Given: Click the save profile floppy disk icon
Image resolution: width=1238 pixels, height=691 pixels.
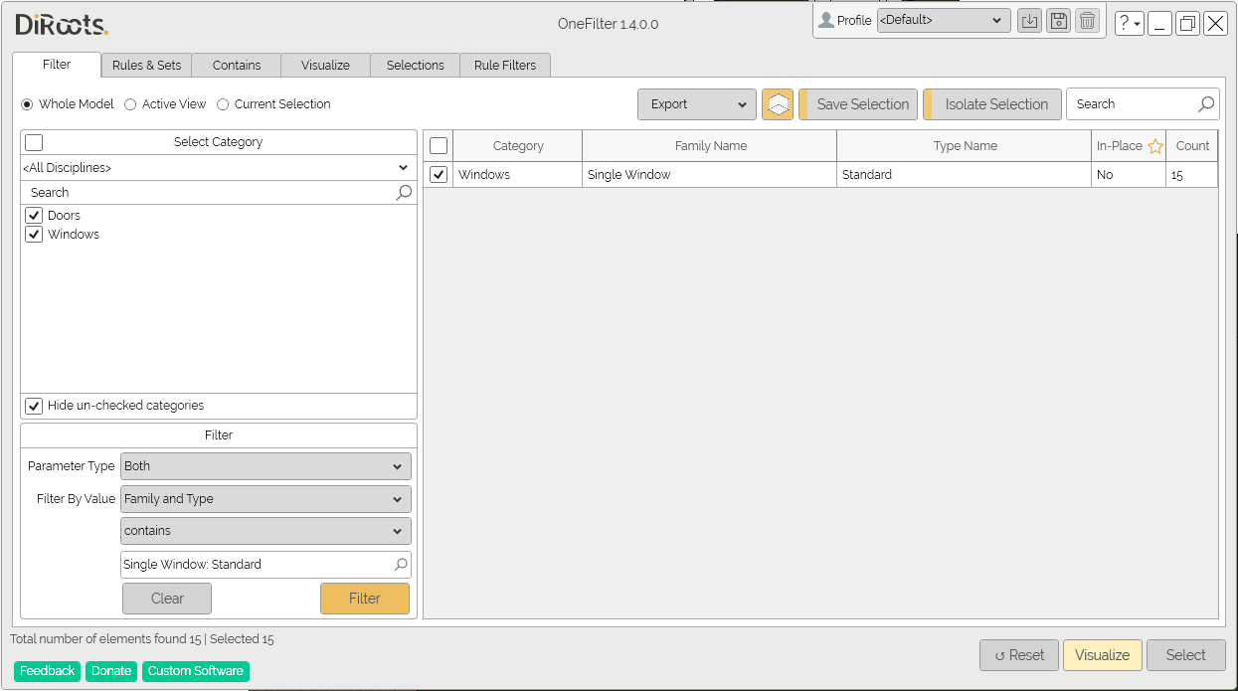Looking at the screenshot, I should pyautogui.click(x=1058, y=20).
